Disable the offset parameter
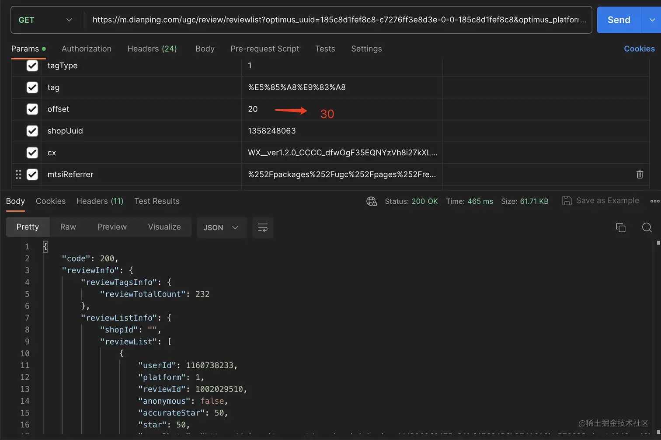Image resolution: width=661 pixels, height=440 pixels. click(32, 109)
